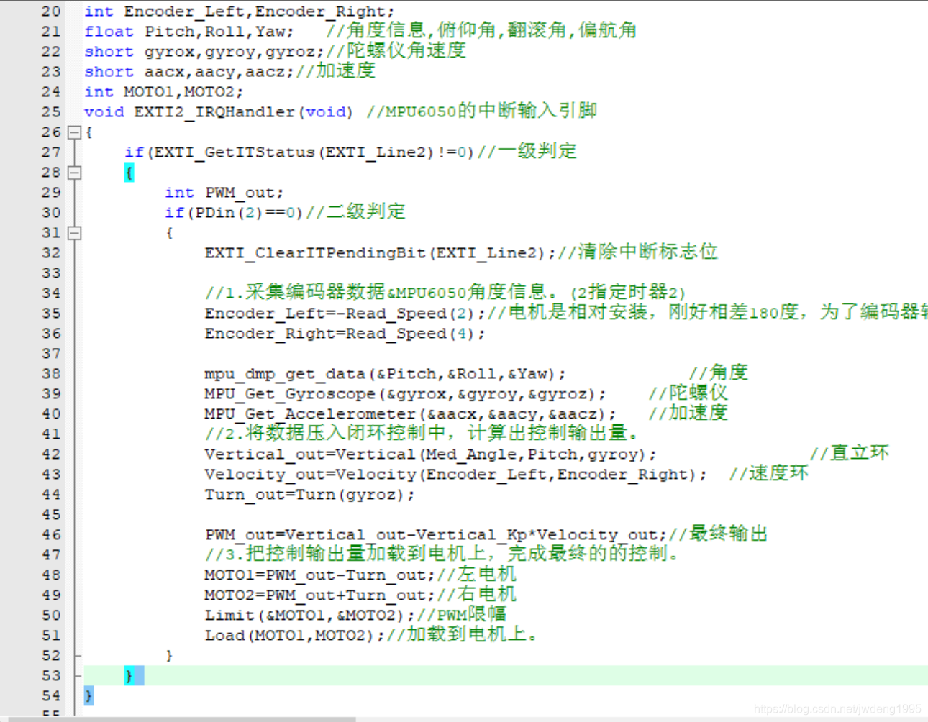Click the highlighted opening brace on line 28
The height and width of the screenshot is (722, 928).
point(129,173)
